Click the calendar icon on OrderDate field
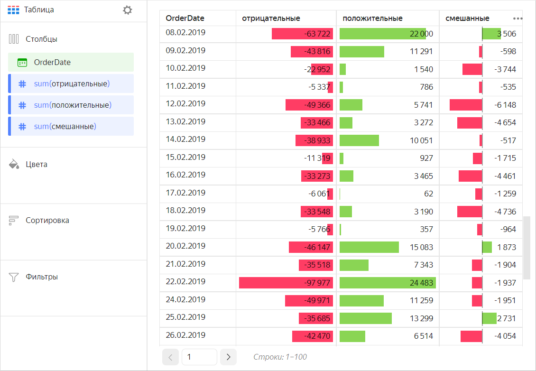The width and height of the screenshot is (536, 371). [x=22, y=62]
